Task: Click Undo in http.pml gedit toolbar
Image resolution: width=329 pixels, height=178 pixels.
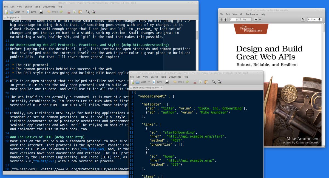Action: click(52, 12)
